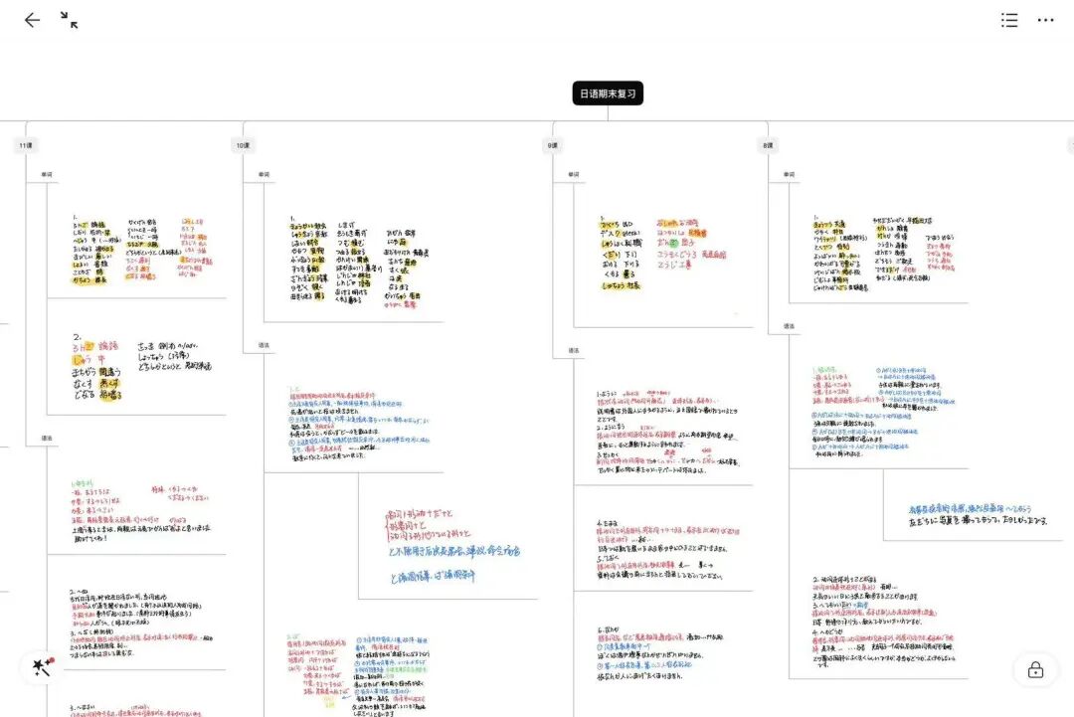Select the 11课 branch node
Image resolution: width=1074 pixels, height=717 pixels.
pyautogui.click(x=26, y=145)
